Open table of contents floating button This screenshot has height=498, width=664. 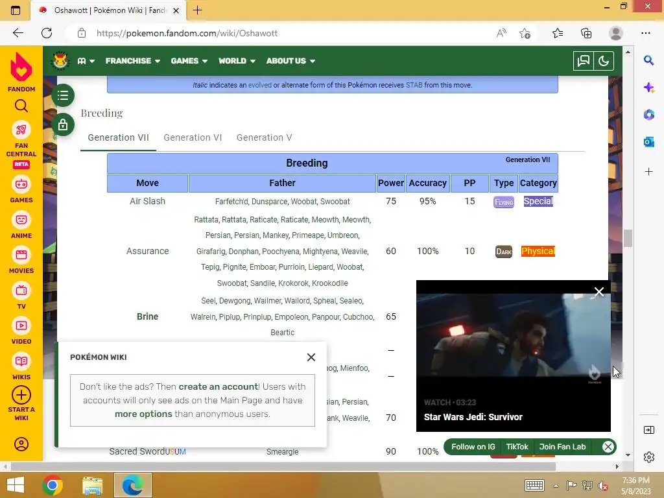63,95
